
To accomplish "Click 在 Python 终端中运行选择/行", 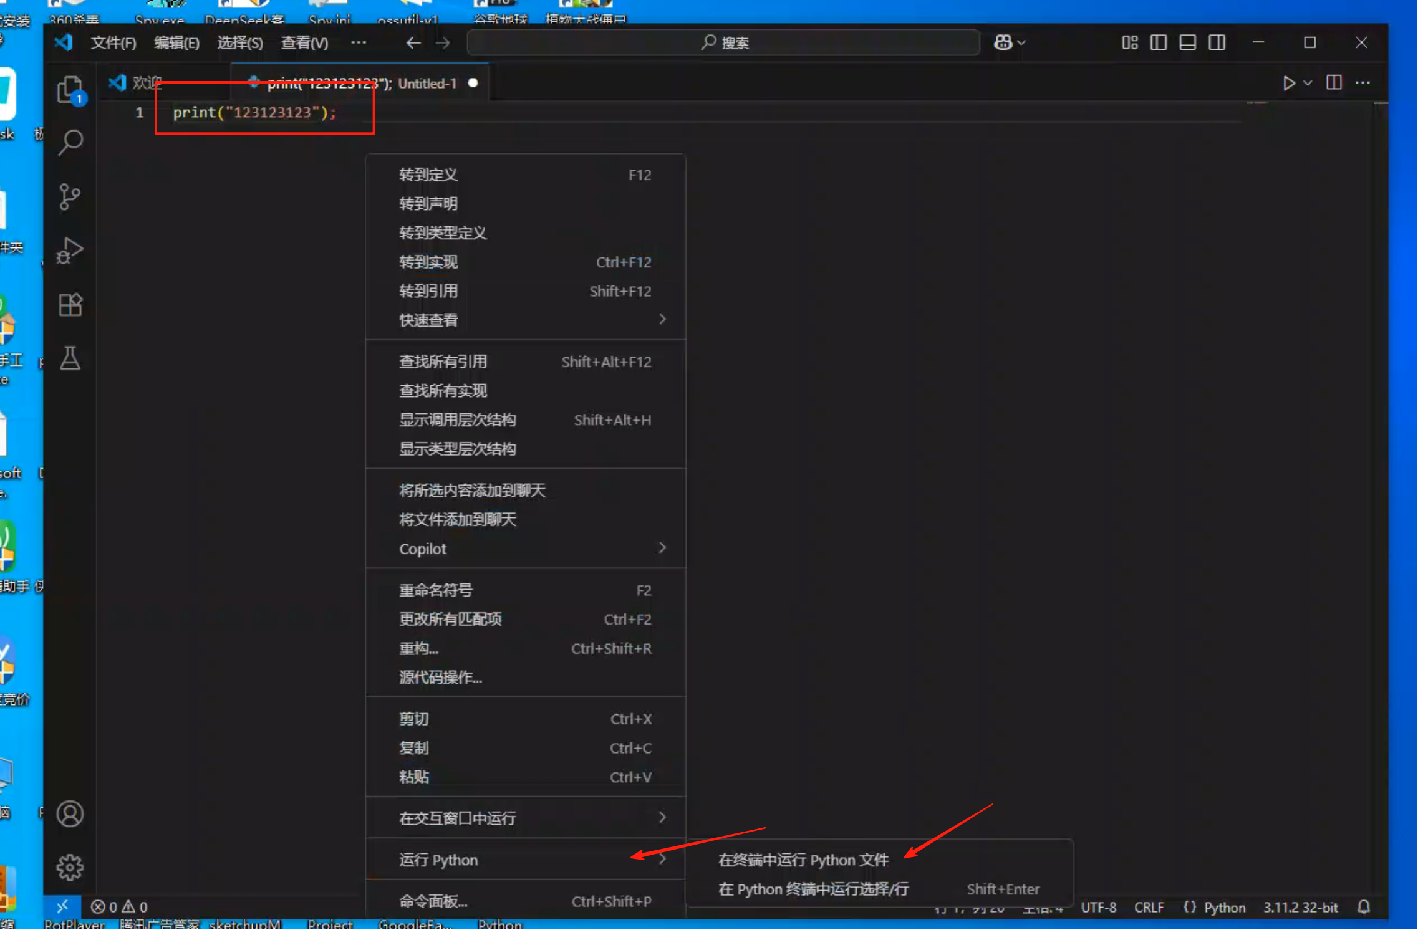I will coord(879,889).
